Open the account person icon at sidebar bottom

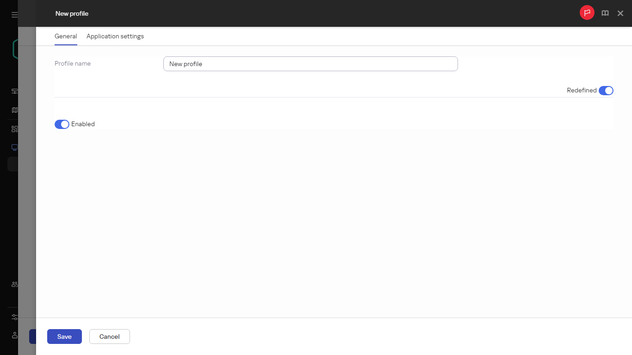[x=13, y=335]
